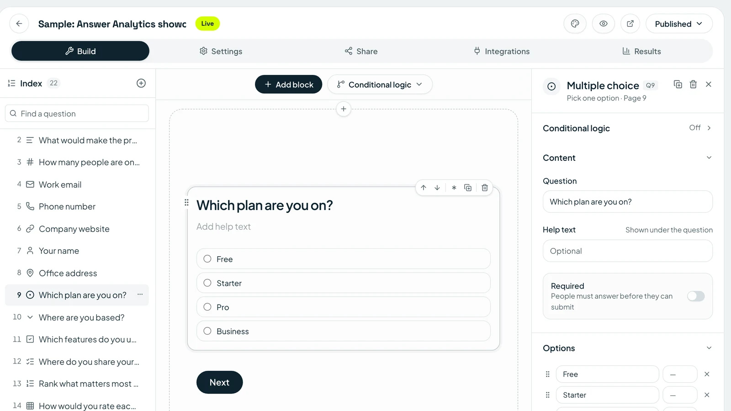The image size is (731, 411).
Task: Select 'What would make the pr...' question
Action: pyautogui.click(x=77, y=140)
